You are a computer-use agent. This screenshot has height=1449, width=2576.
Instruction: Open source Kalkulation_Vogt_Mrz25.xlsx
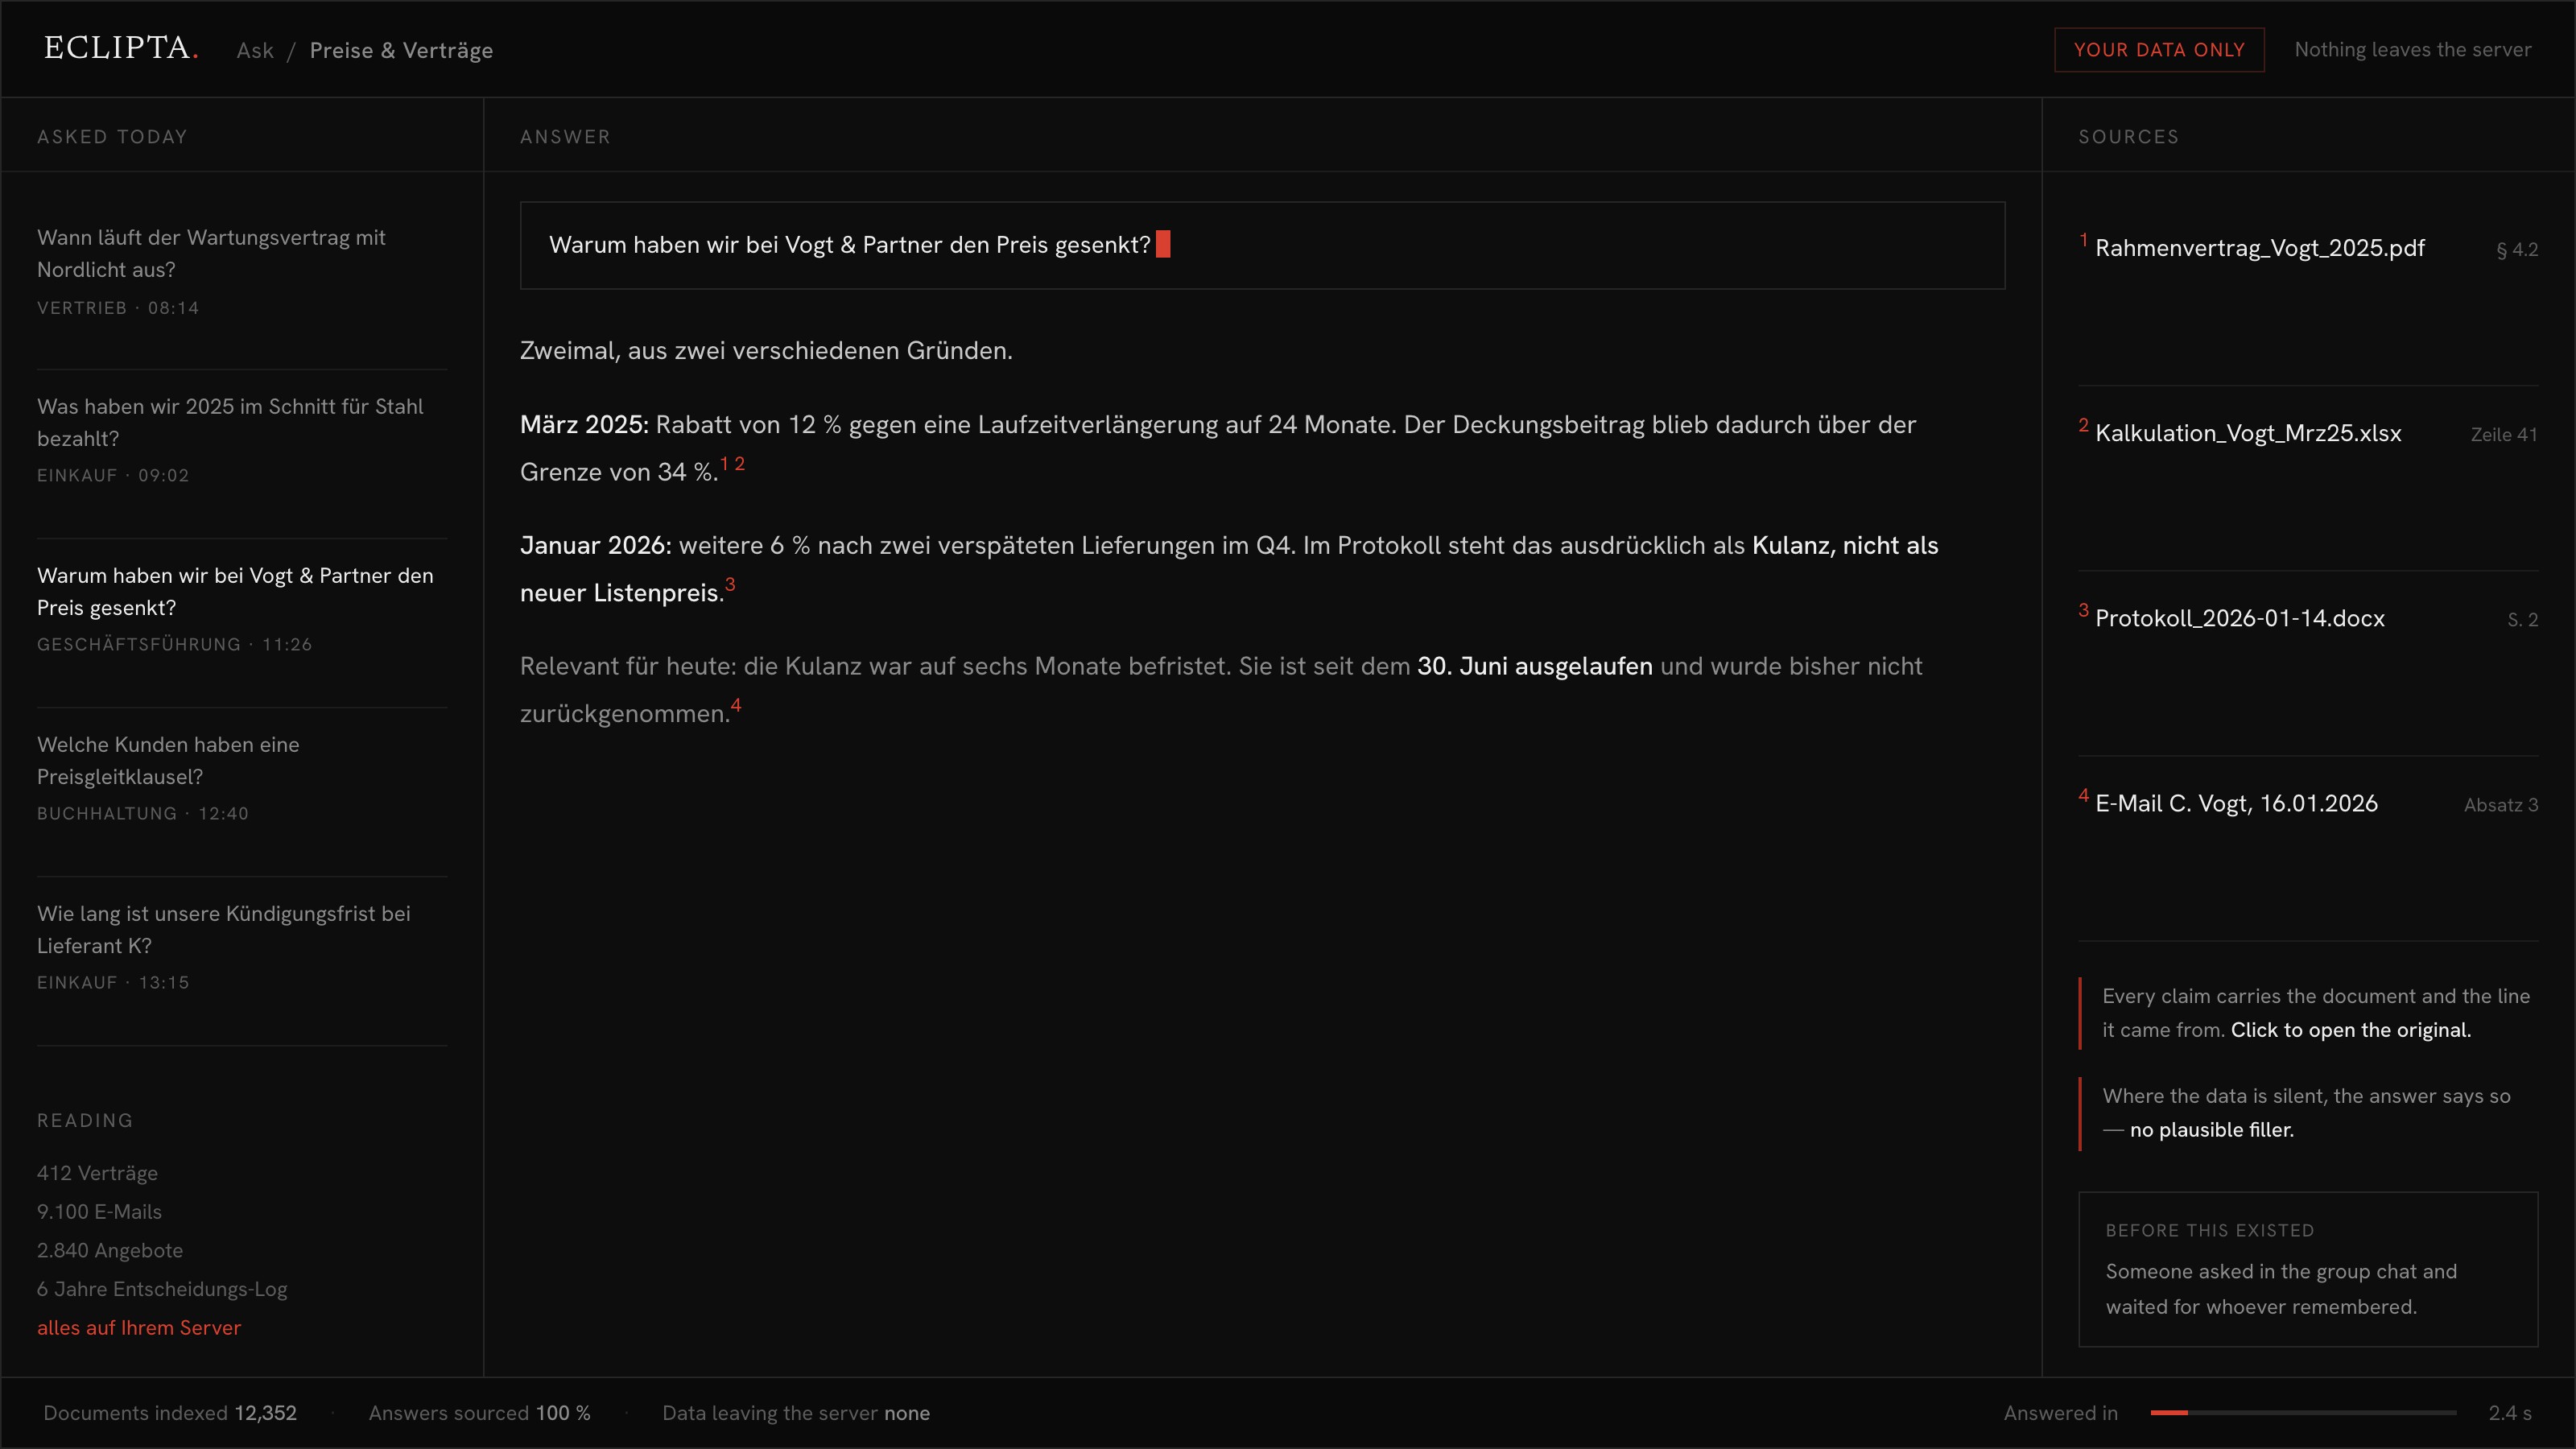coord(2248,433)
